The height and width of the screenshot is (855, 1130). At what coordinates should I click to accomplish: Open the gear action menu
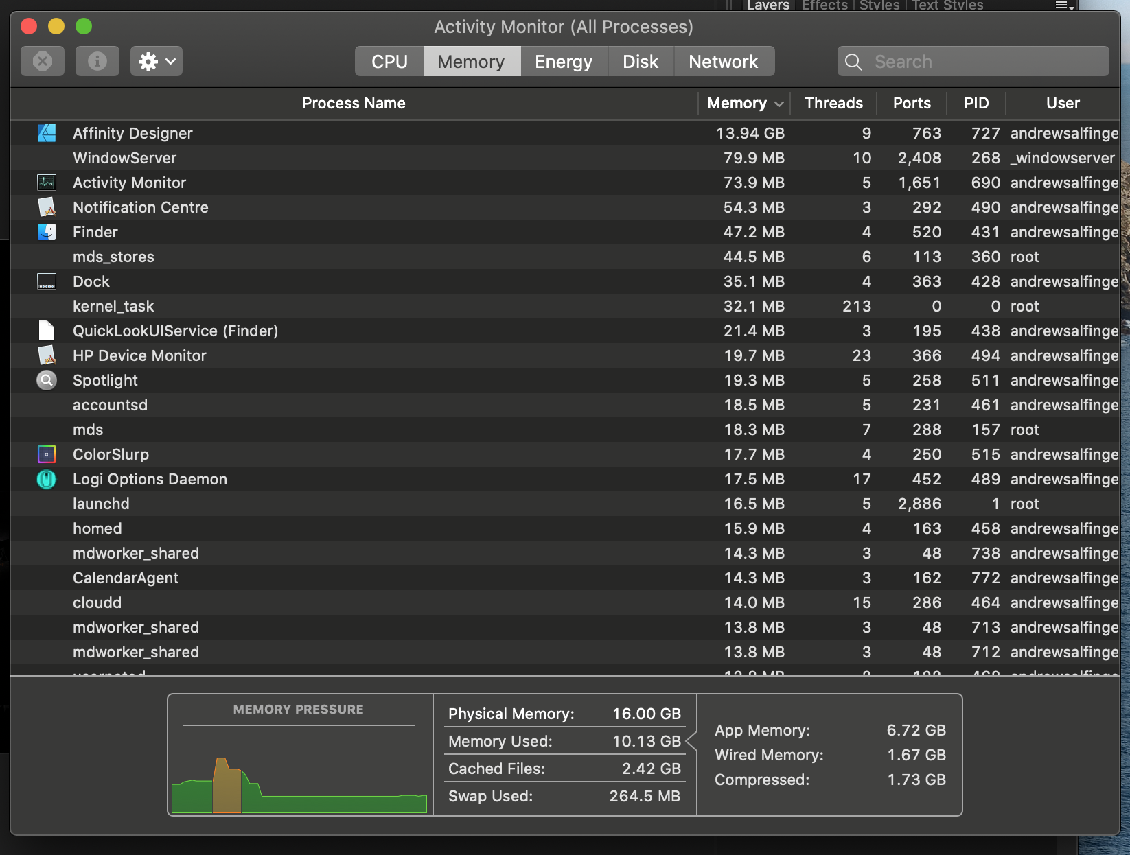click(157, 61)
